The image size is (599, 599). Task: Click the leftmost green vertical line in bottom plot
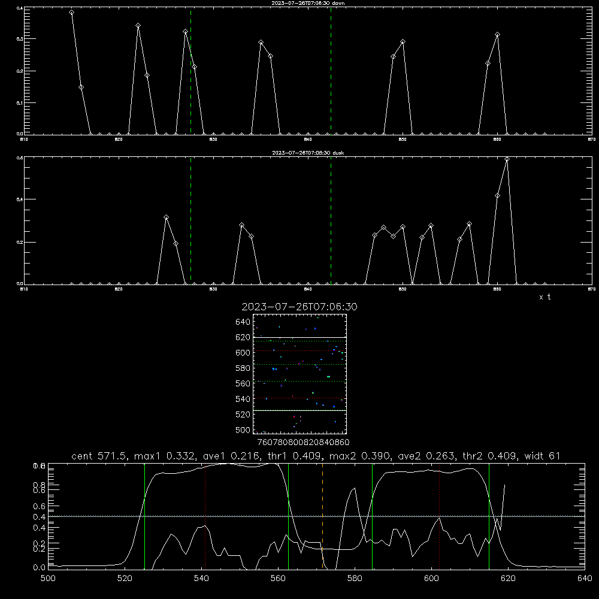pyautogui.click(x=144, y=516)
